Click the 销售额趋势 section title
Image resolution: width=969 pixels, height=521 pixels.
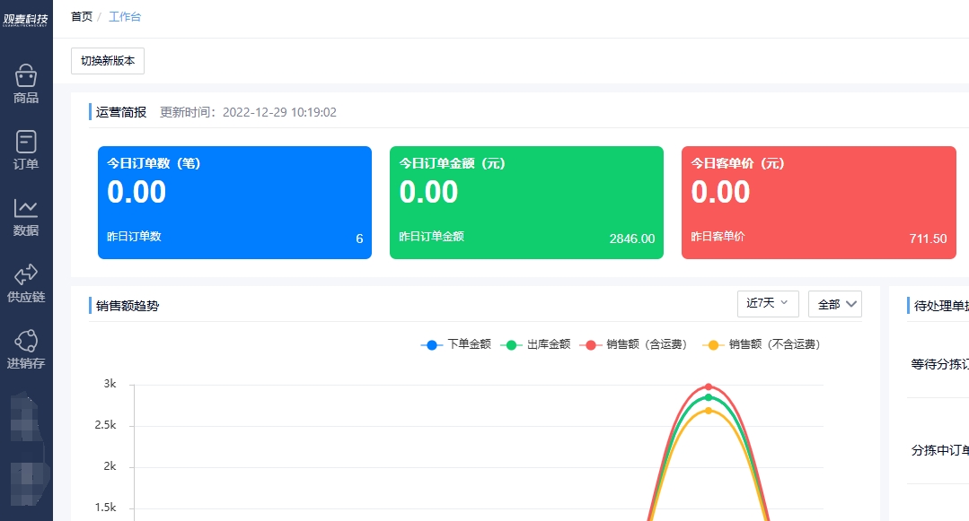coord(128,306)
